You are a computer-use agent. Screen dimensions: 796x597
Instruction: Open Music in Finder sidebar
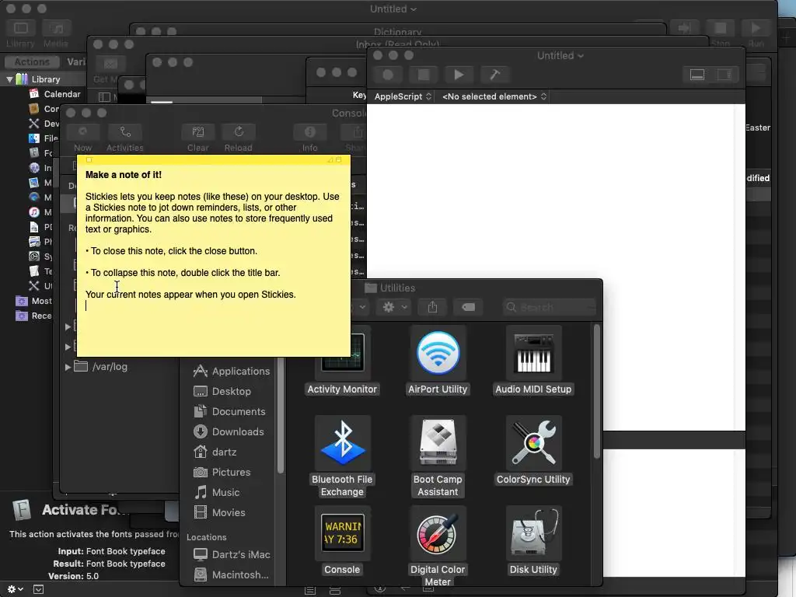[217, 492]
